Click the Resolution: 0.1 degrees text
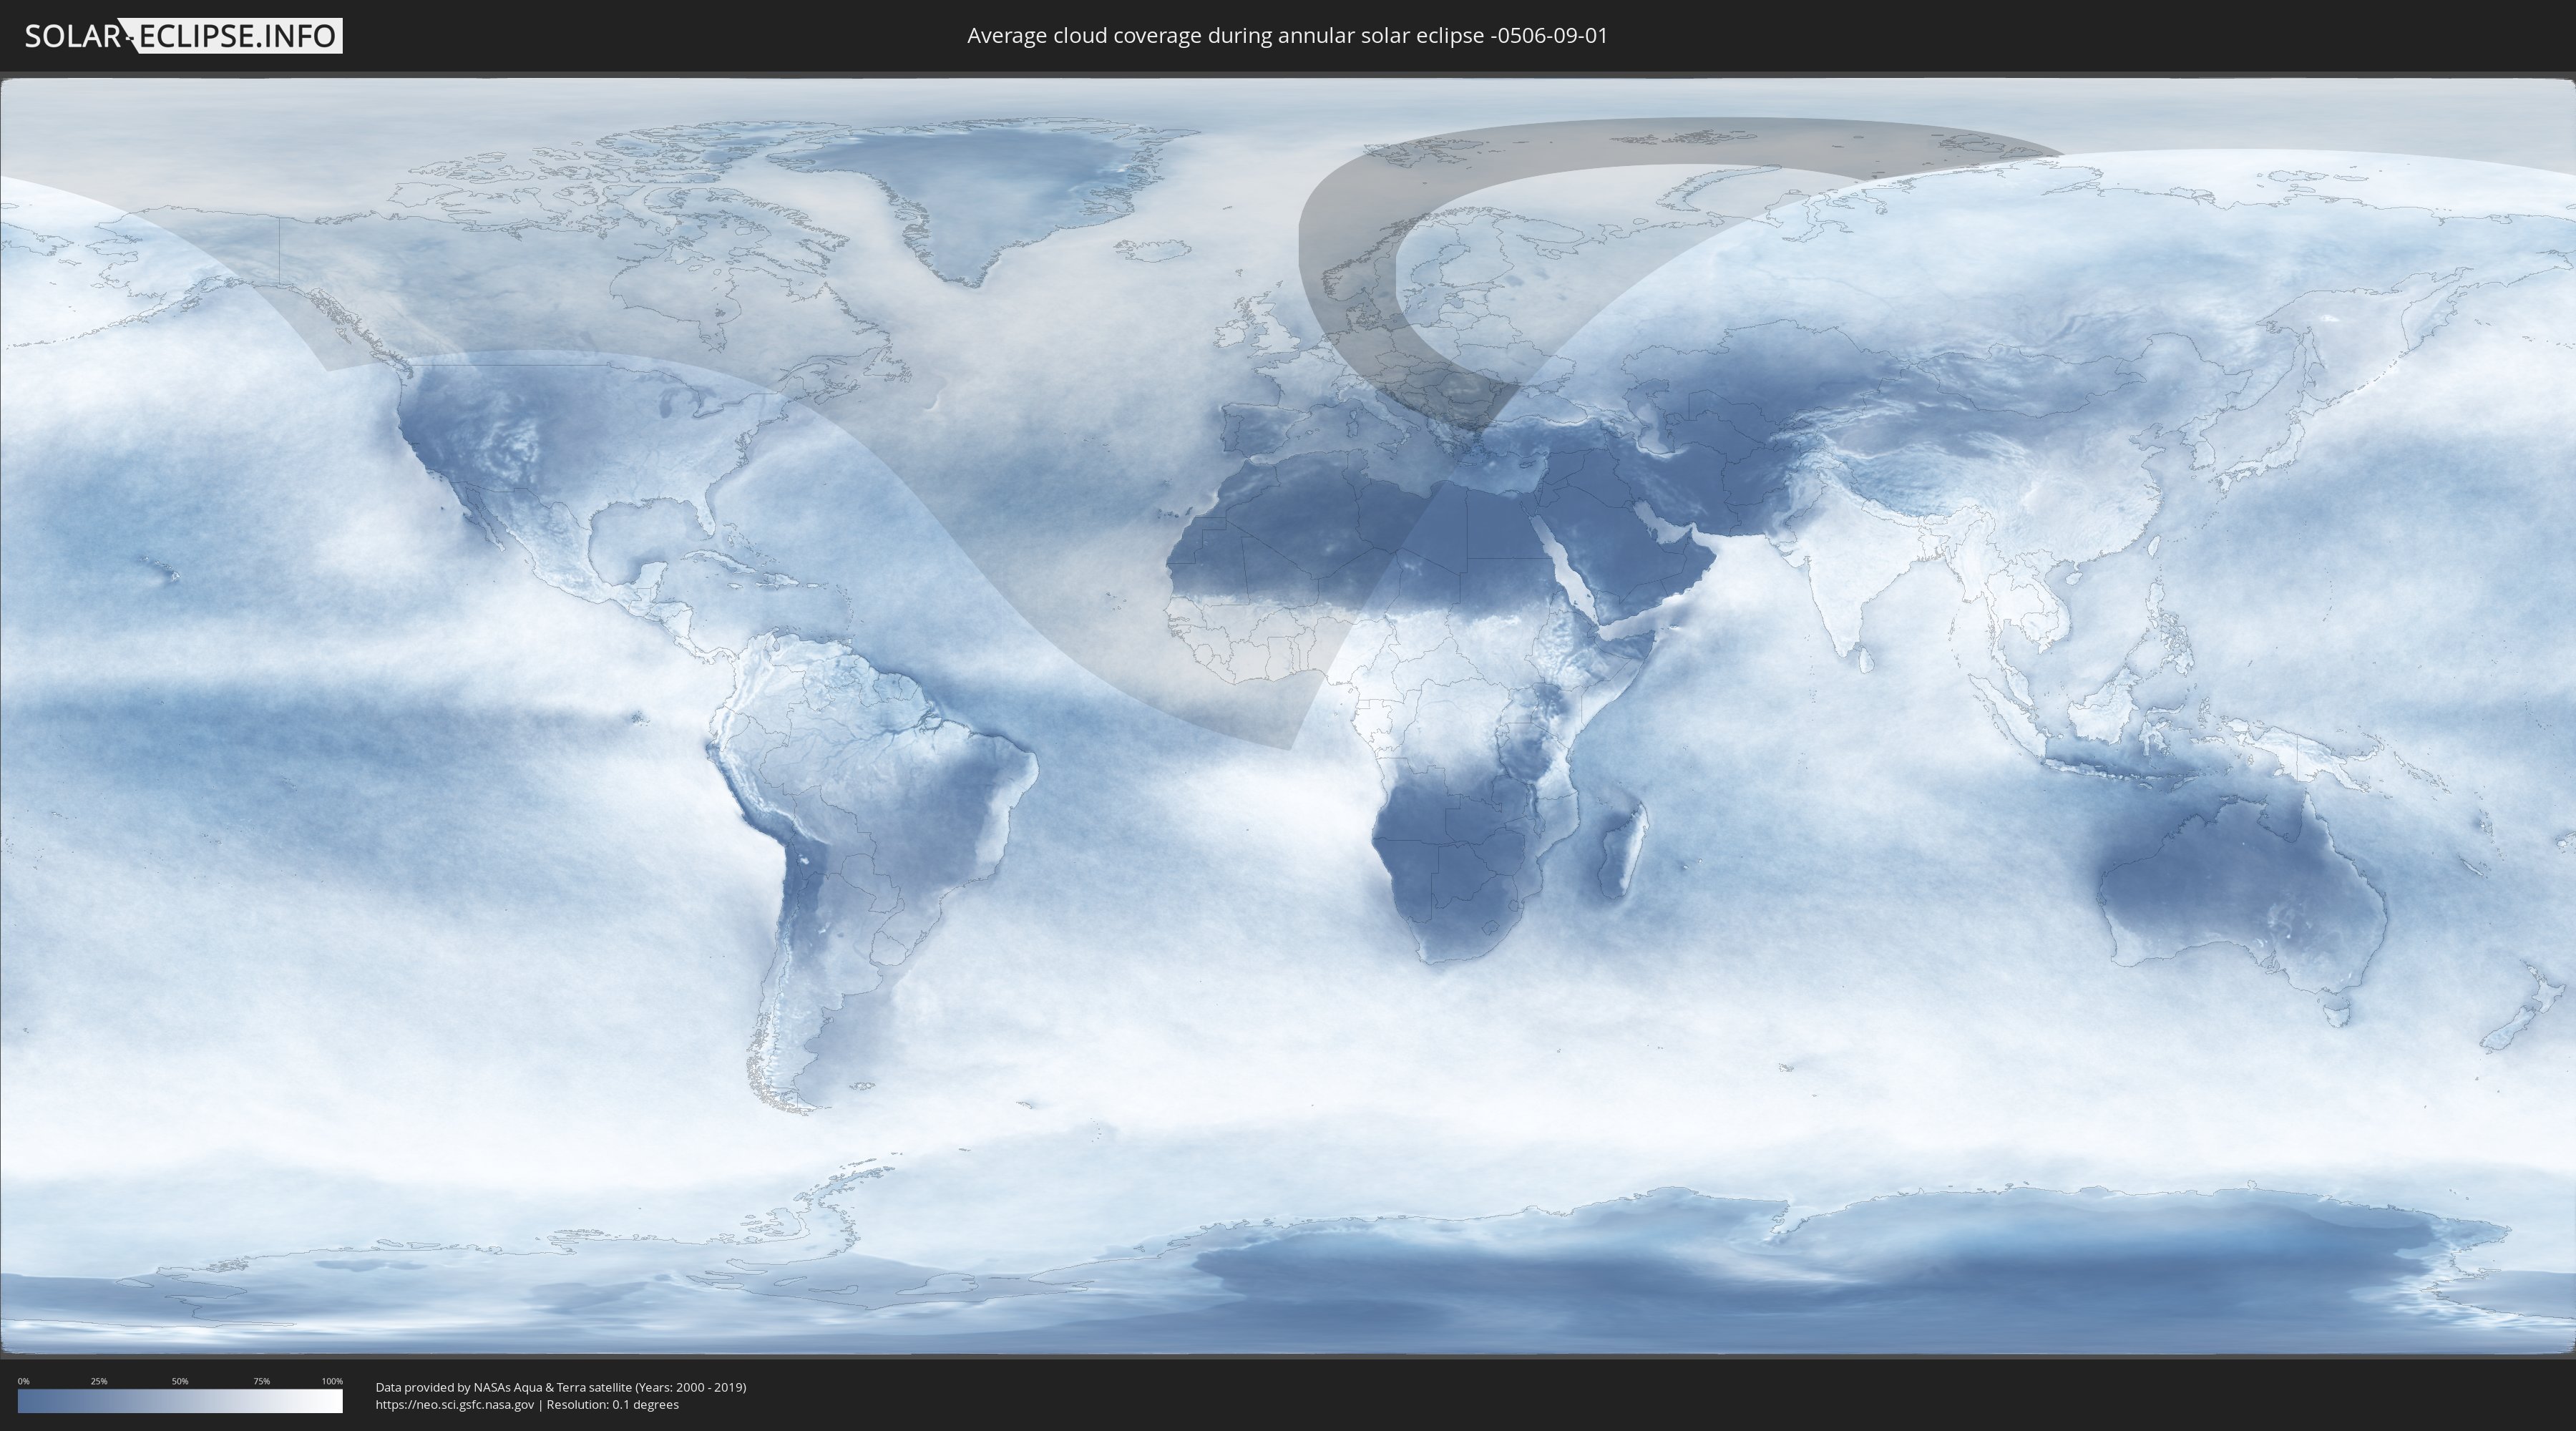This screenshot has height=1431, width=2576. coord(612,1405)
